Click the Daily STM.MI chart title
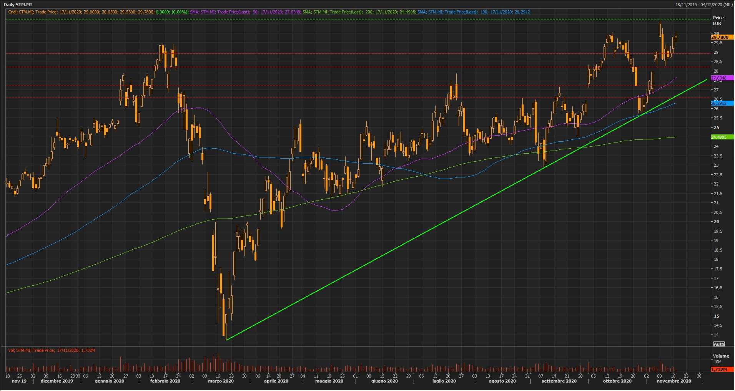The image size is (735, 391). pos(18,5)
